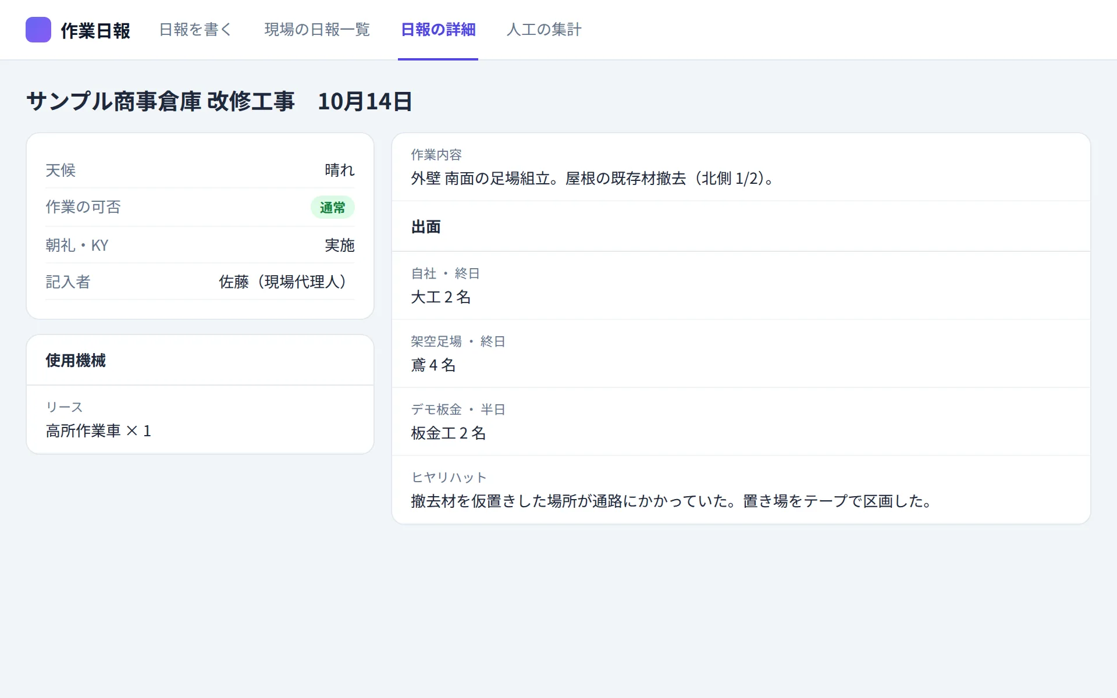Click the 朝礼・KY label

(77, 245)
